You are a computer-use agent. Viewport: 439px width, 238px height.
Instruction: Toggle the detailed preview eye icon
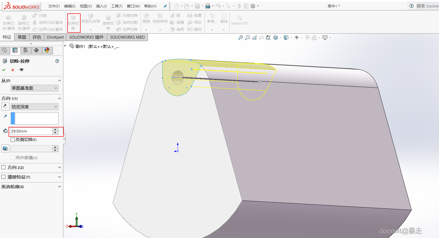click(x=21, y=70)
